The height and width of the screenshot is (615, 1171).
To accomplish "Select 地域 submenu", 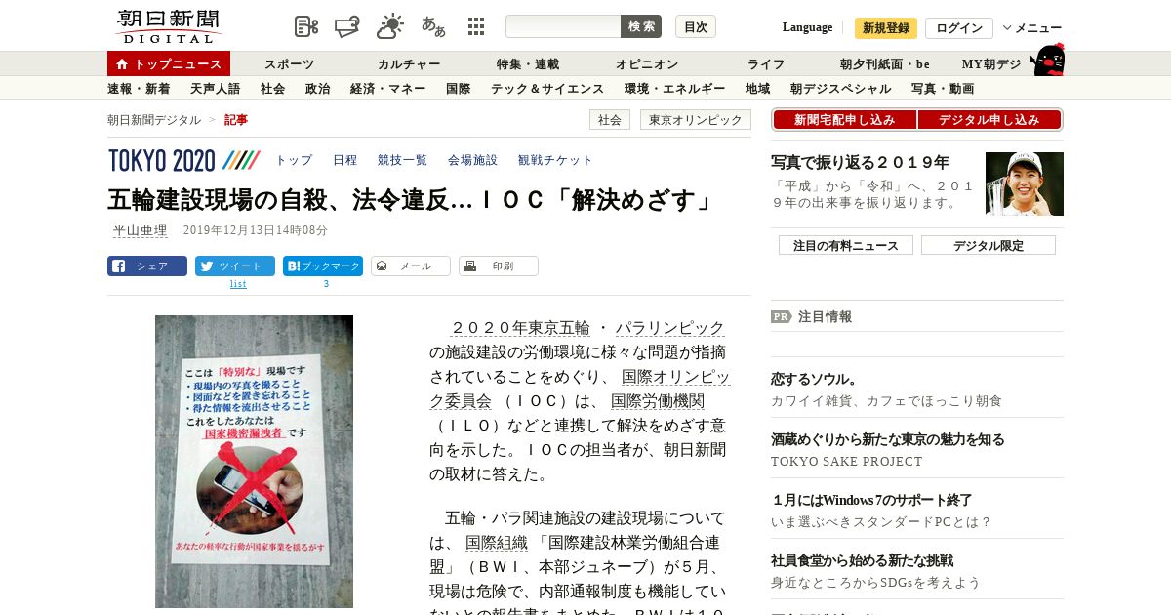I will click(757, 88).
